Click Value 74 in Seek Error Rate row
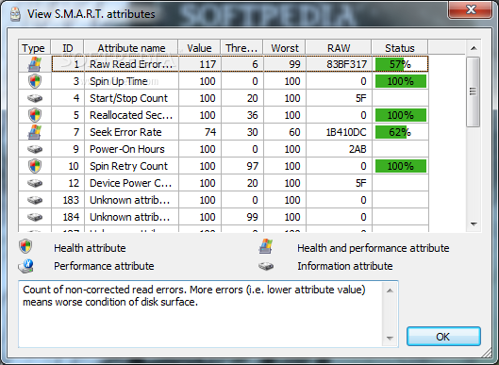The height and width of the screenshot is (365, 499). [210, 132]
